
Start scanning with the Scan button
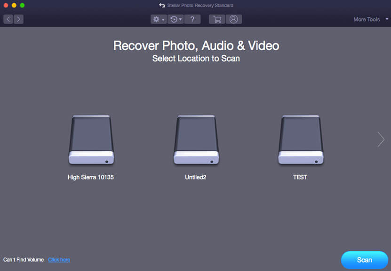pos(364,260)
